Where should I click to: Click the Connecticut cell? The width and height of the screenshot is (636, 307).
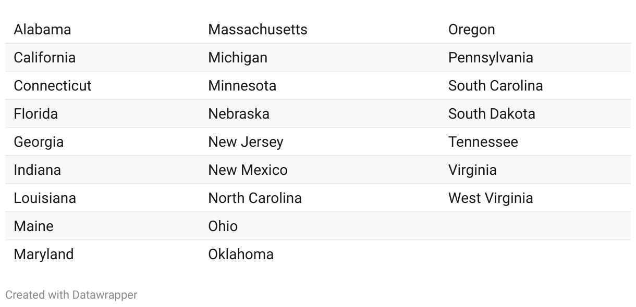tap(53, 86)
